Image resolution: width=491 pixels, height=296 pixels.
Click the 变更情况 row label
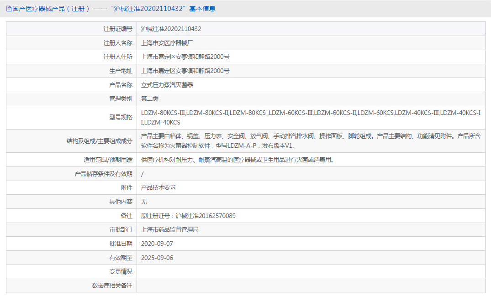point(121,271)
